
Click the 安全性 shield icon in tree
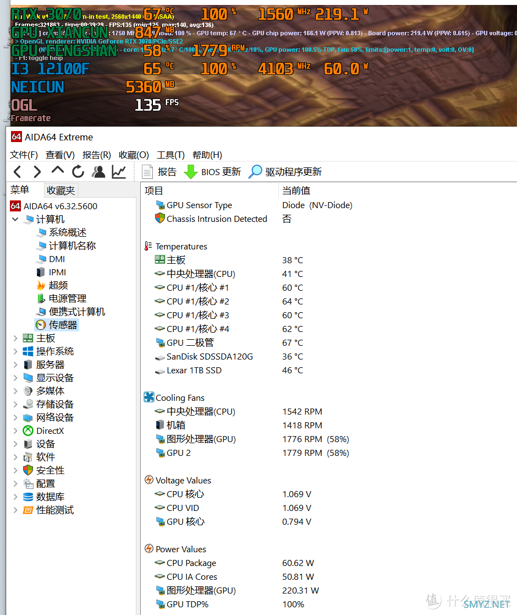click(28, 470)
